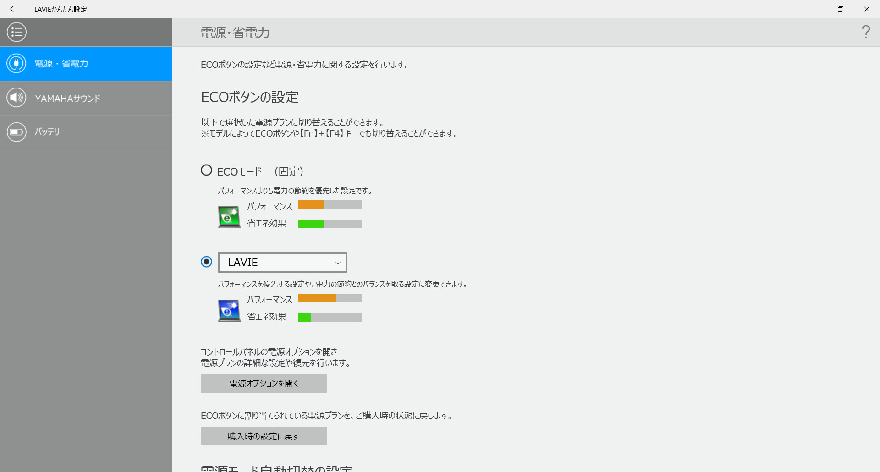880x472 pixels.
Task: Click the YAMAHAサウンド speaker icon
Action: pos(16,98)
